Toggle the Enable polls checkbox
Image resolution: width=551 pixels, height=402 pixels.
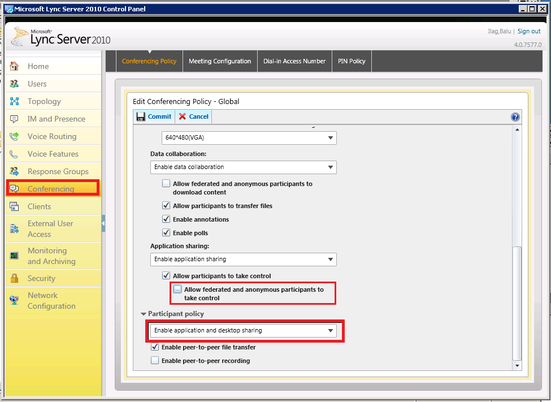click(x=166, y=232)
